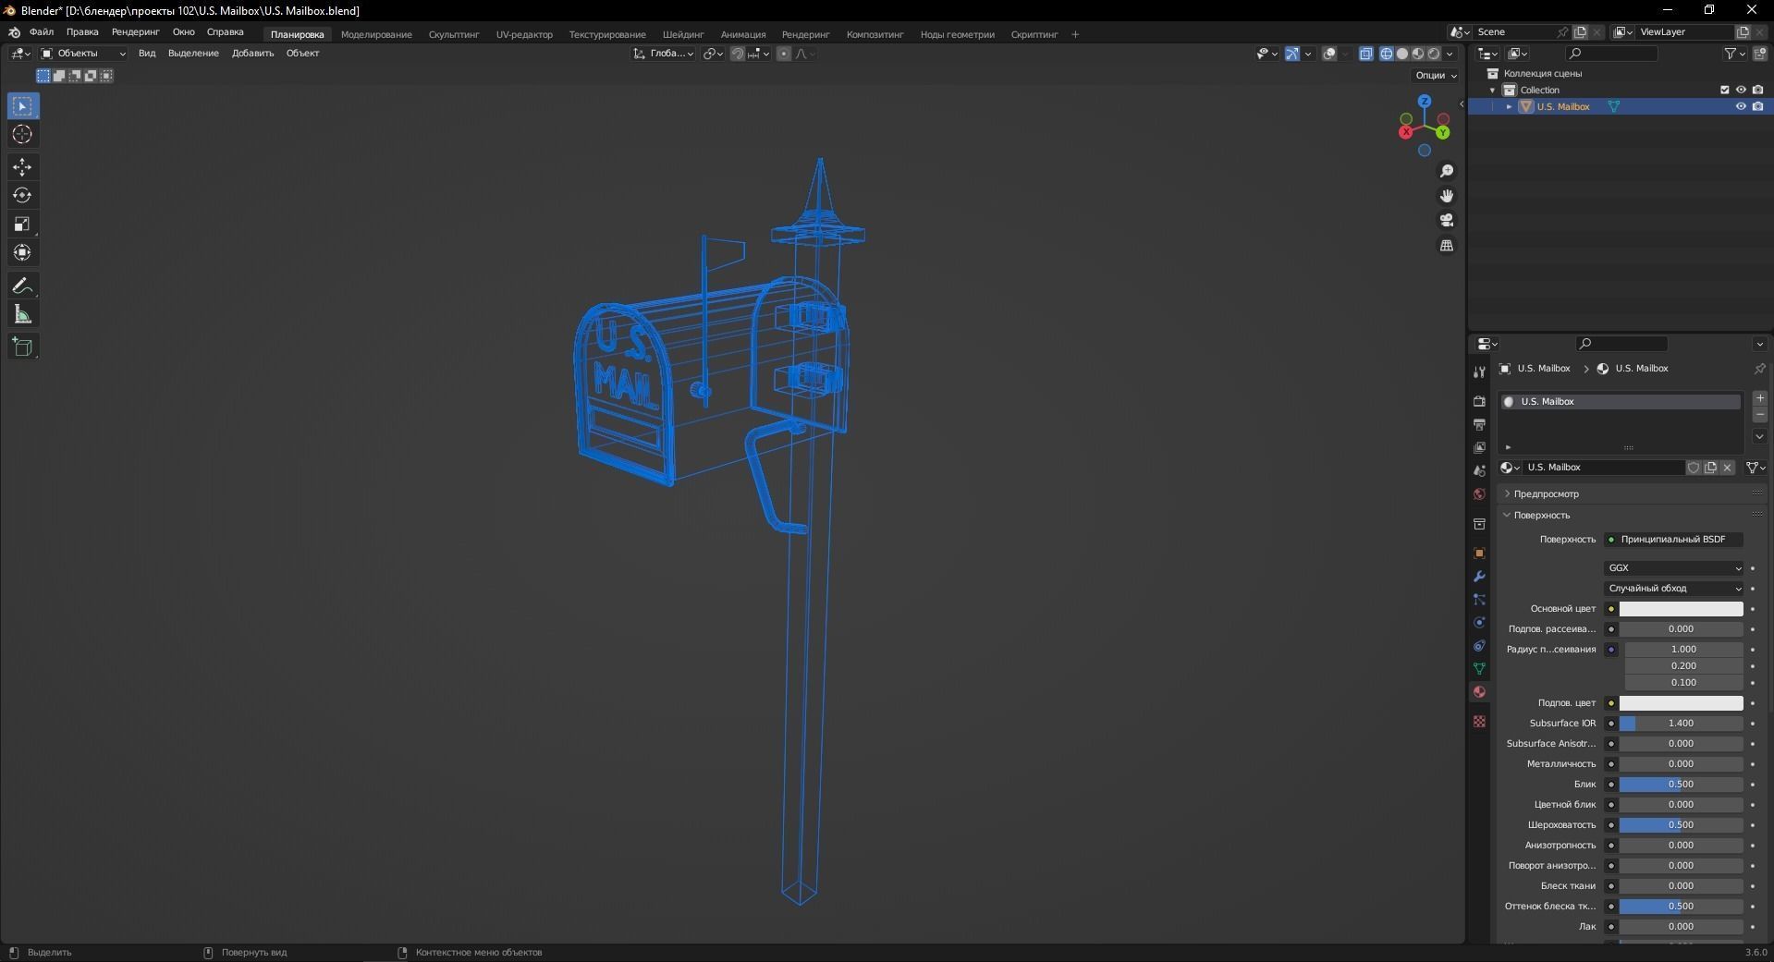Switch to the Шейдинг workspace tab

683,34
